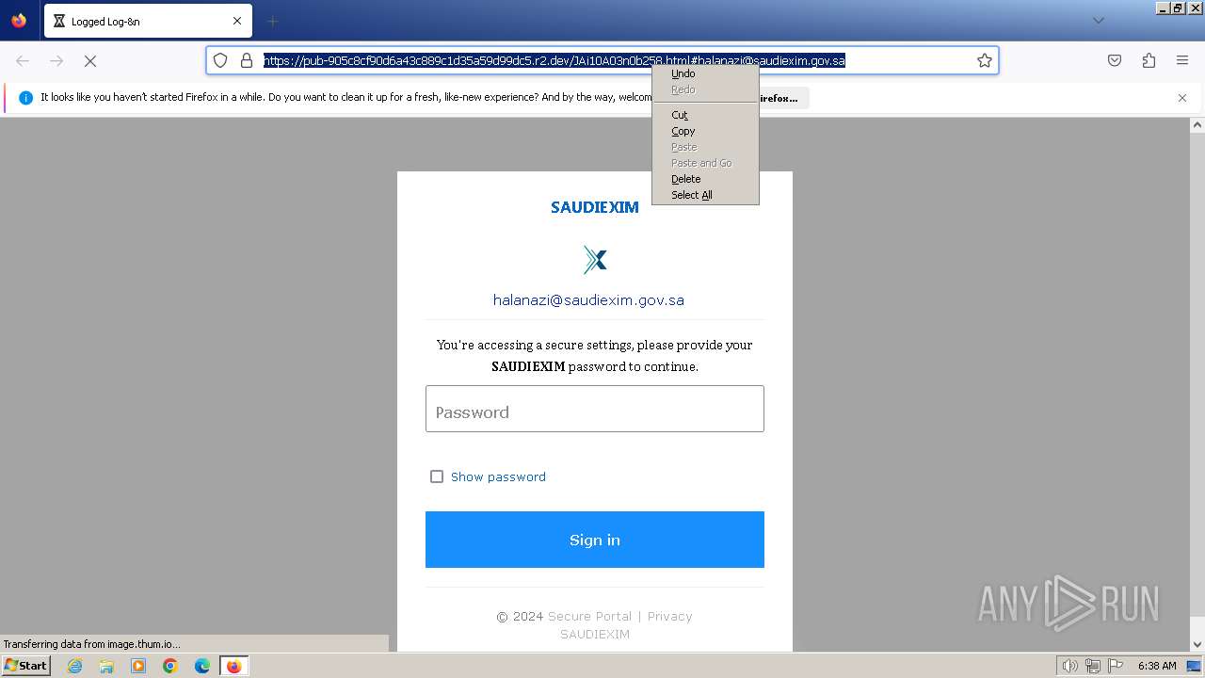Show site security padlock info
Screen dimensions: 1205x678
247,60
